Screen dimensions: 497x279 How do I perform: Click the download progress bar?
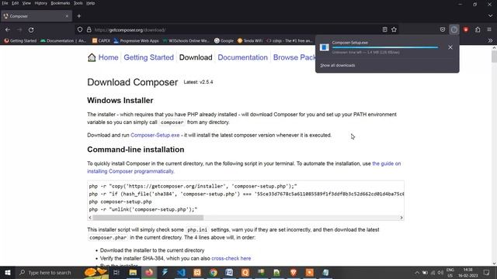click(385, 47)
